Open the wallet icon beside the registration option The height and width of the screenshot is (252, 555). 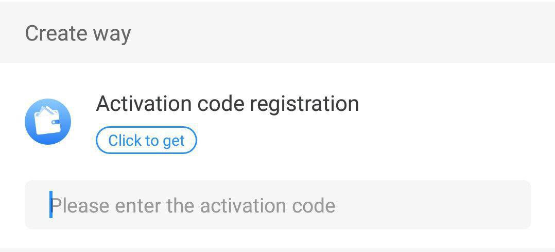click(x=48, y=122)
